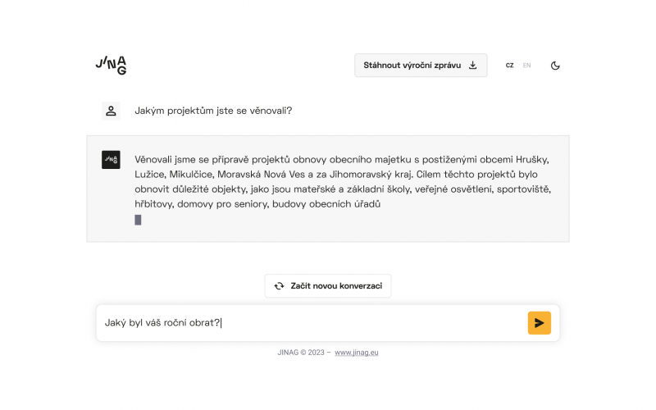Open the www.jinag.eu link

(357, 353)
